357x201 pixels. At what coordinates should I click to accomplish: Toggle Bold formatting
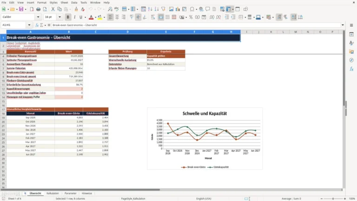click(x=68, y=17)
